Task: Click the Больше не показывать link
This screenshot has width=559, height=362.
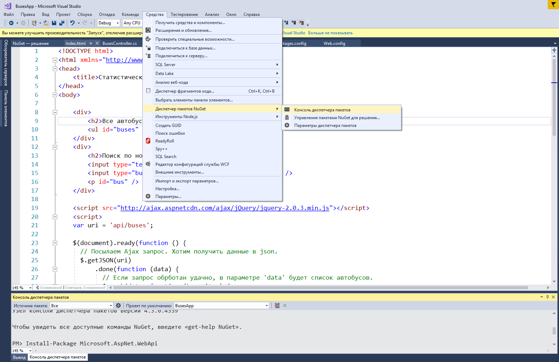Action: (x=330, y=33)
